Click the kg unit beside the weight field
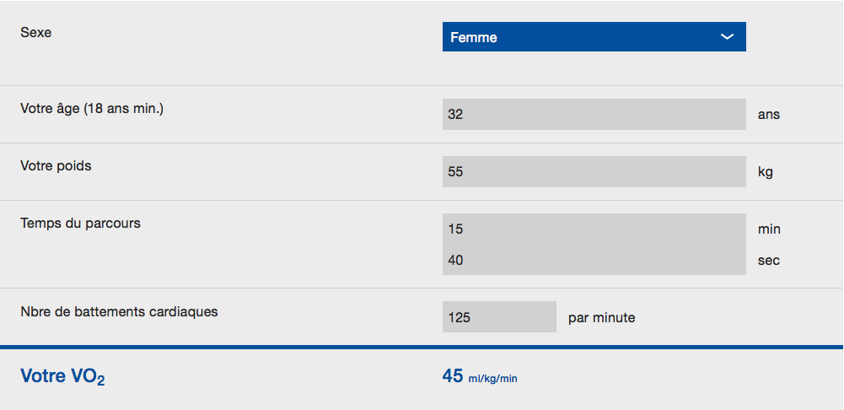844x410 pixels. click(x=766, y=172)
